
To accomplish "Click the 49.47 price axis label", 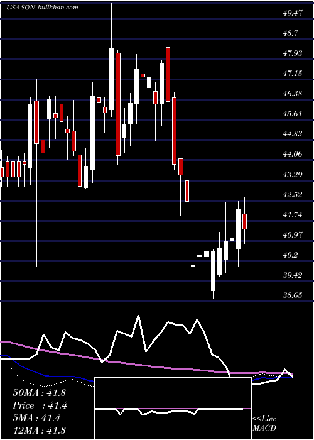I will coord(293,13).
